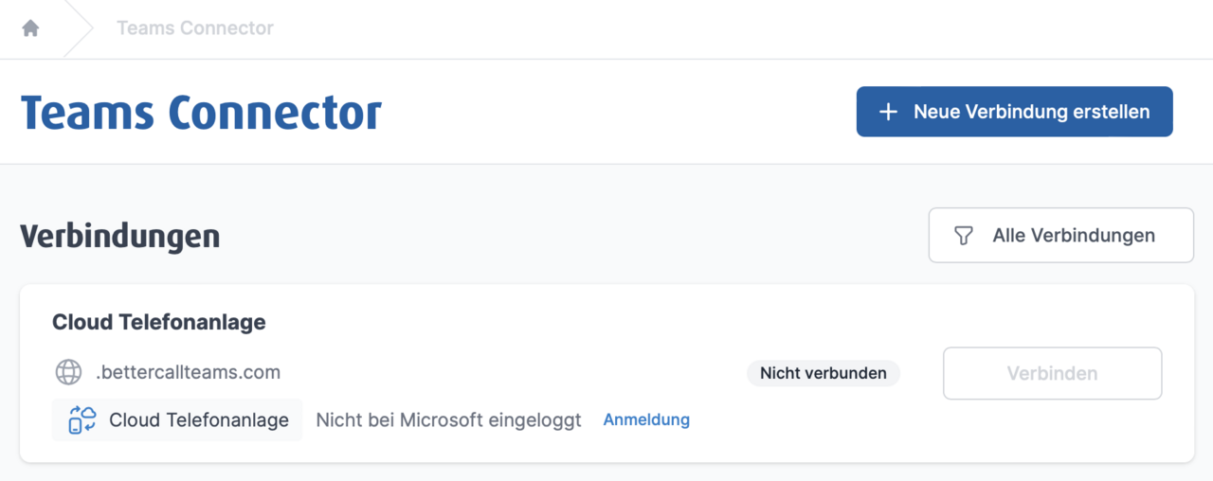Open the Teams Connector breadcrumb item
1213x481 pixels.
(x=195, y=28)
